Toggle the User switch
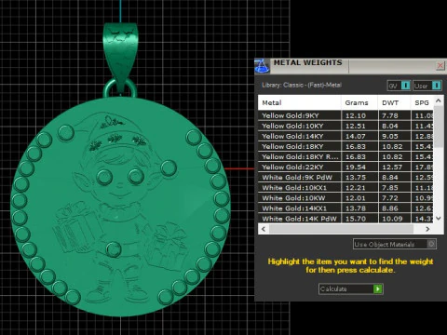The height and width of the screenshot is (335, 447). click(427, 86)
